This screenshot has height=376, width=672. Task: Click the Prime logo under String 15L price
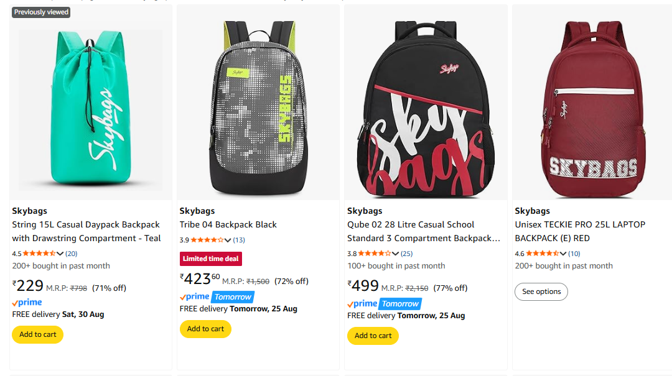(27, 303)
